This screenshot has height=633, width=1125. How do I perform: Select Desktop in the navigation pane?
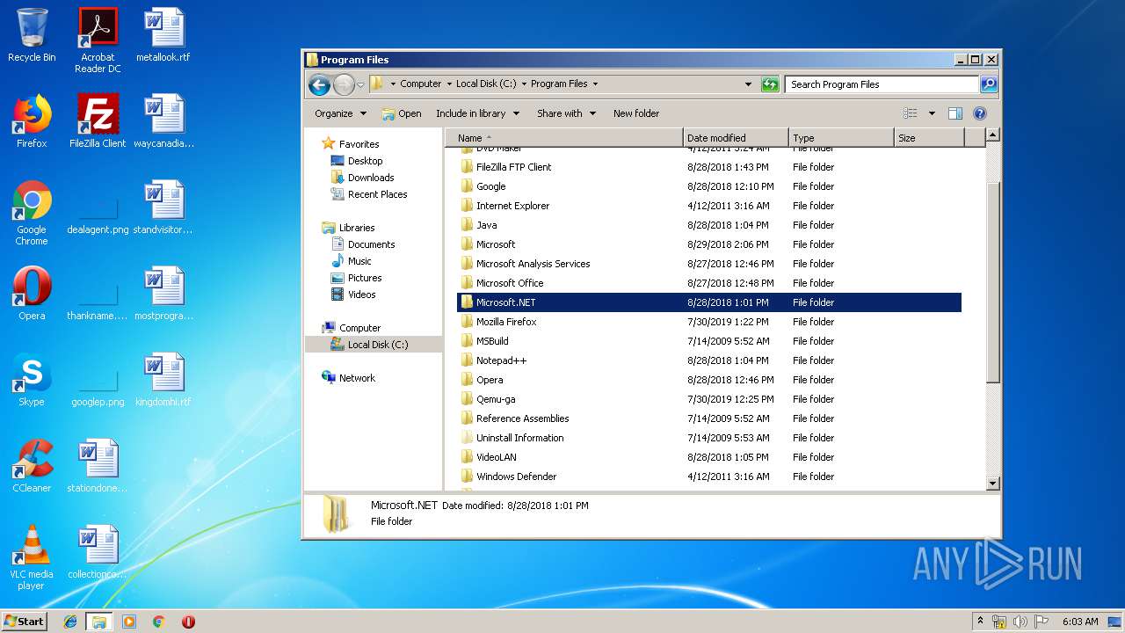(x=357, y=161)
